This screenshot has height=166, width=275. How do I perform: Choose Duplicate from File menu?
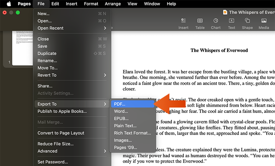click(x=72, y=53)
